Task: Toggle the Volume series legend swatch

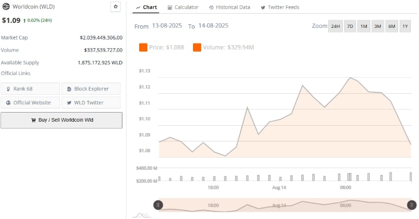Action: pos(197,48)
